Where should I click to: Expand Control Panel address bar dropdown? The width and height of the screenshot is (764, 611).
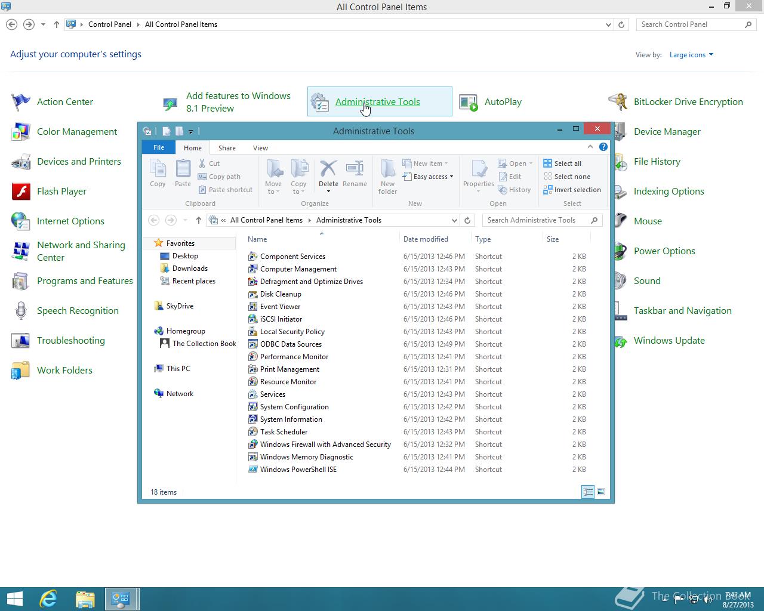click(608, 24)
